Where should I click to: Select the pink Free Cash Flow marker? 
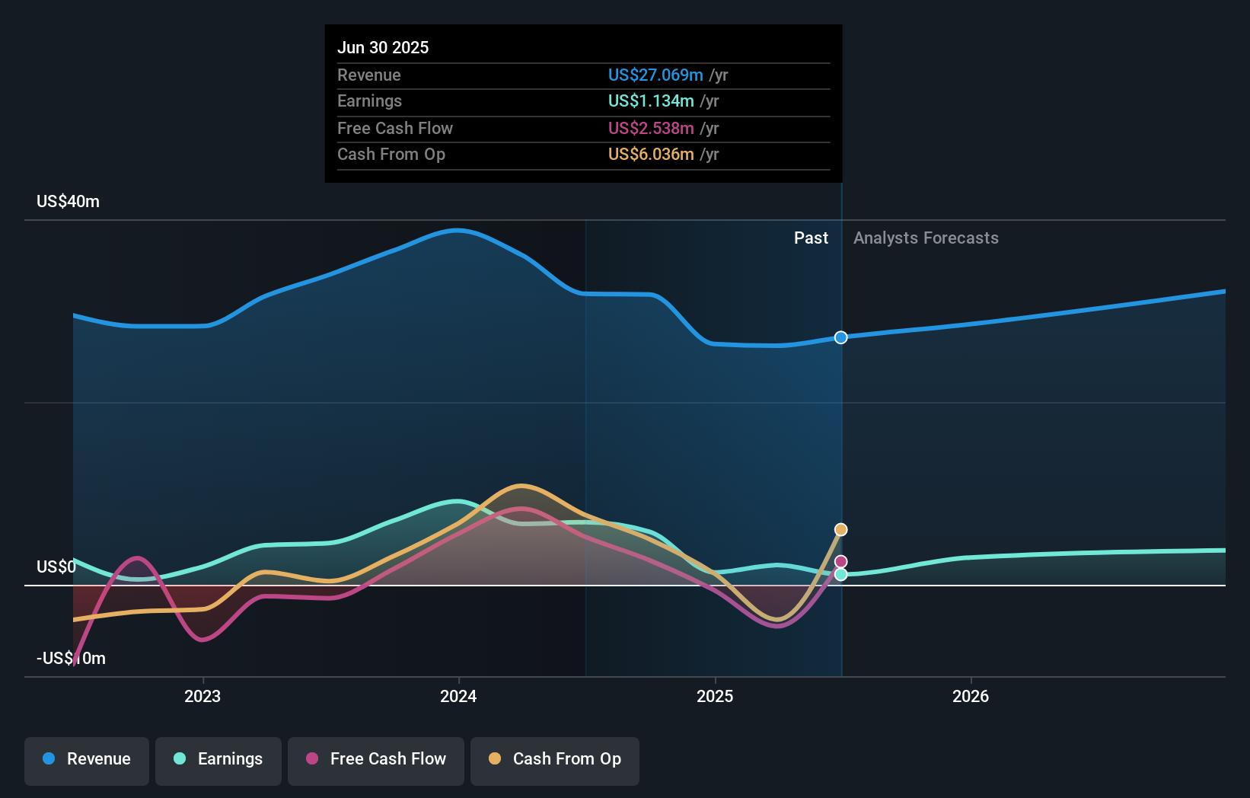pyautogui.click(x=840, y=560)
